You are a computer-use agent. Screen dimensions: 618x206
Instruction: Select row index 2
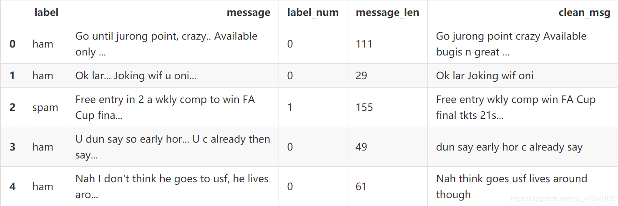coord(13,107)
